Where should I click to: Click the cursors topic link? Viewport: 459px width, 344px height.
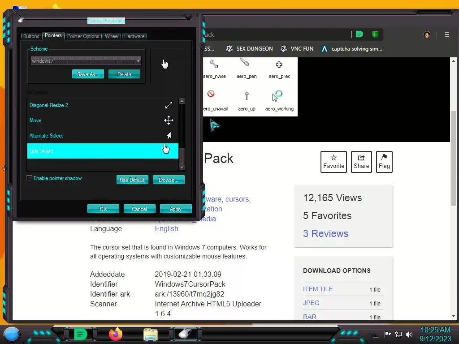coord(237,199)
